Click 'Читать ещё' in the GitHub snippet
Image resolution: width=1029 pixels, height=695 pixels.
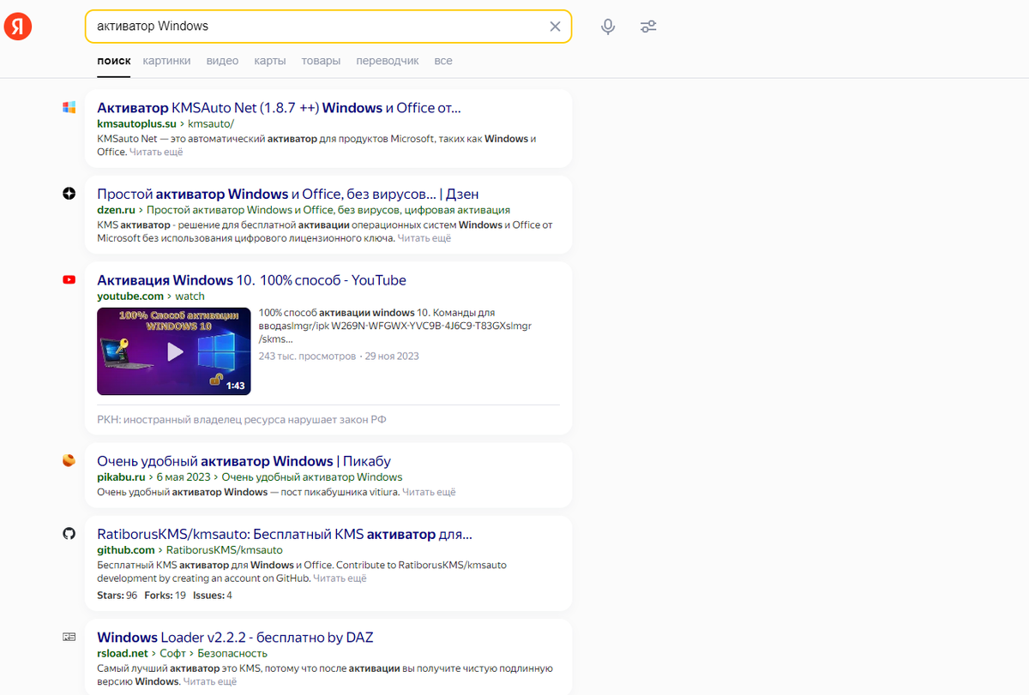tap(340, 578)
